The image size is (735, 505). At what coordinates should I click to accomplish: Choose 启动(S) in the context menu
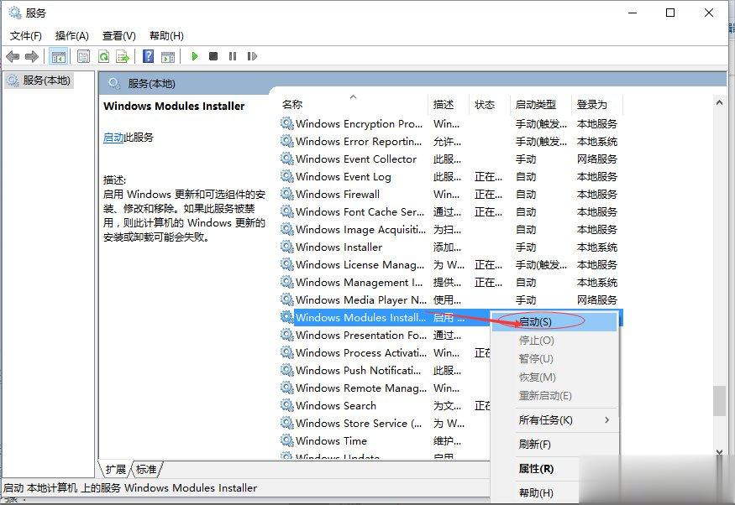(554, 322)
